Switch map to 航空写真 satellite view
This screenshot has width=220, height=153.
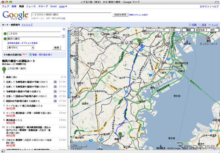click(x=200, y=30)
